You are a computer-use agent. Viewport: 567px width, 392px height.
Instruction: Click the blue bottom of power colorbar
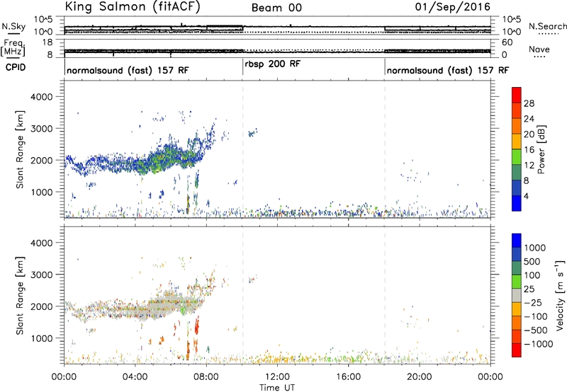517,203
